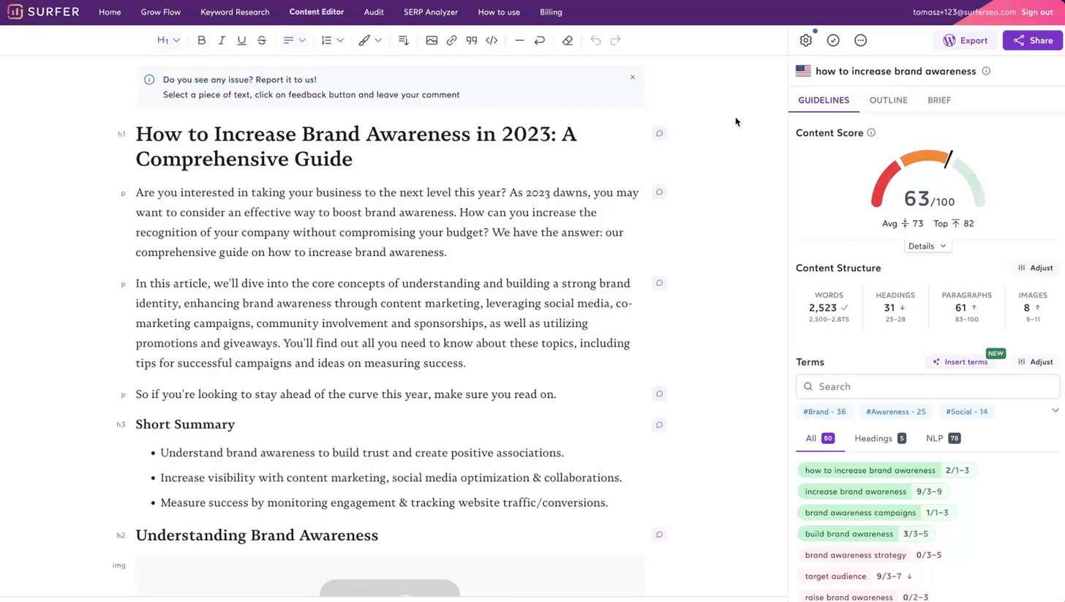Toggle strikethrough text formatting

pos(261,40)
